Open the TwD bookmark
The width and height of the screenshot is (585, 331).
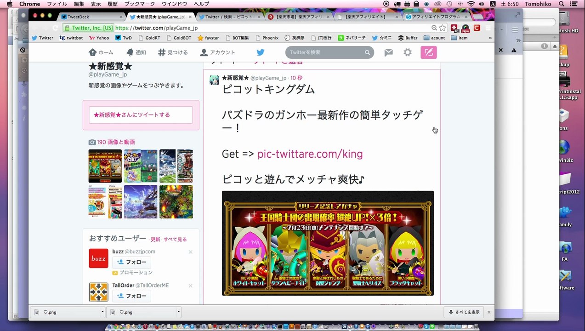123,38
